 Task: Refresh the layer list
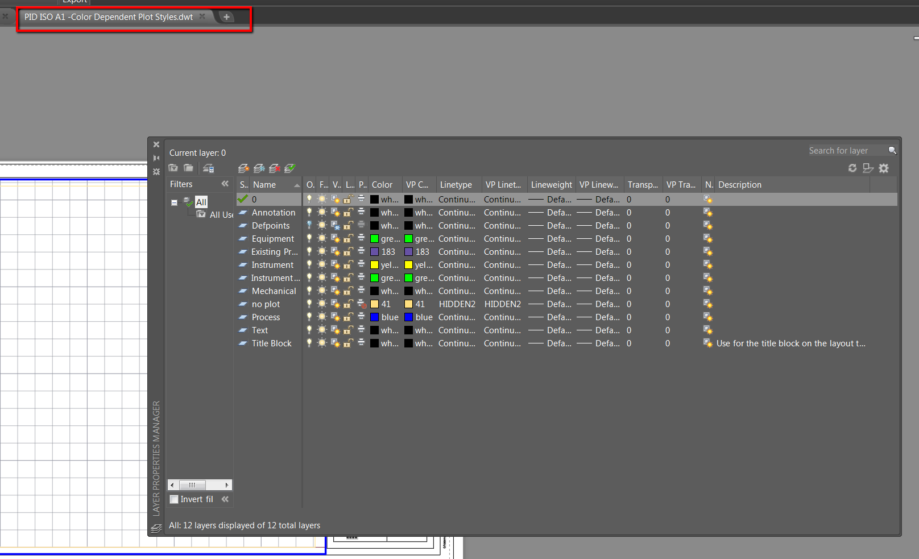[x=852, y=168]
